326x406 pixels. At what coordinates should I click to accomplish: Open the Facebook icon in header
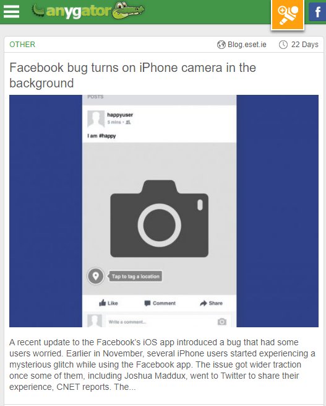[x=317, y=12]
